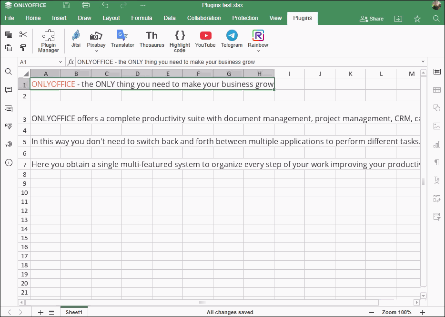Open the Thesaurus plugin
The image size is (445, 317).
coord(152,38)
